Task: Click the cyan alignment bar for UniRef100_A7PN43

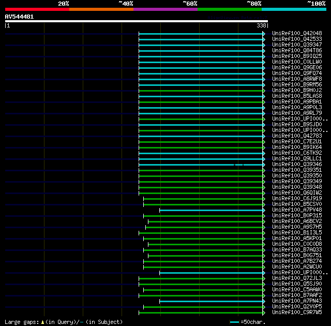Action: point(211,301)
